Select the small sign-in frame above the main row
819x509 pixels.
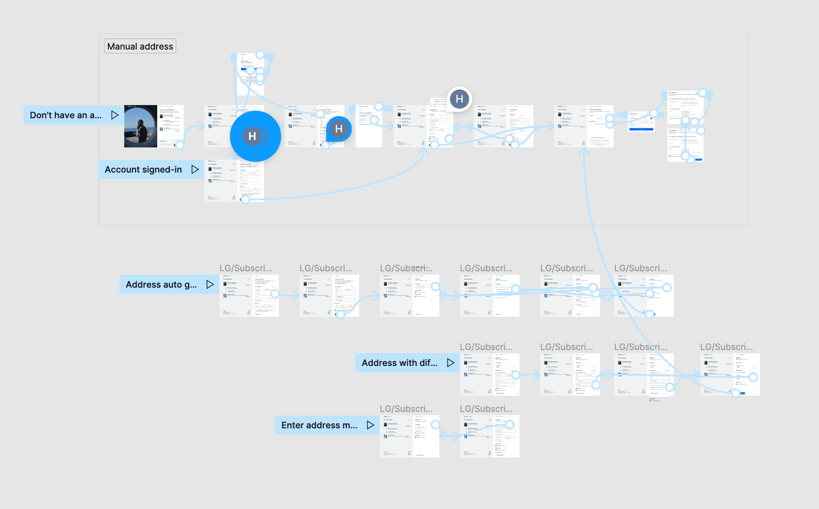point(250,74)
